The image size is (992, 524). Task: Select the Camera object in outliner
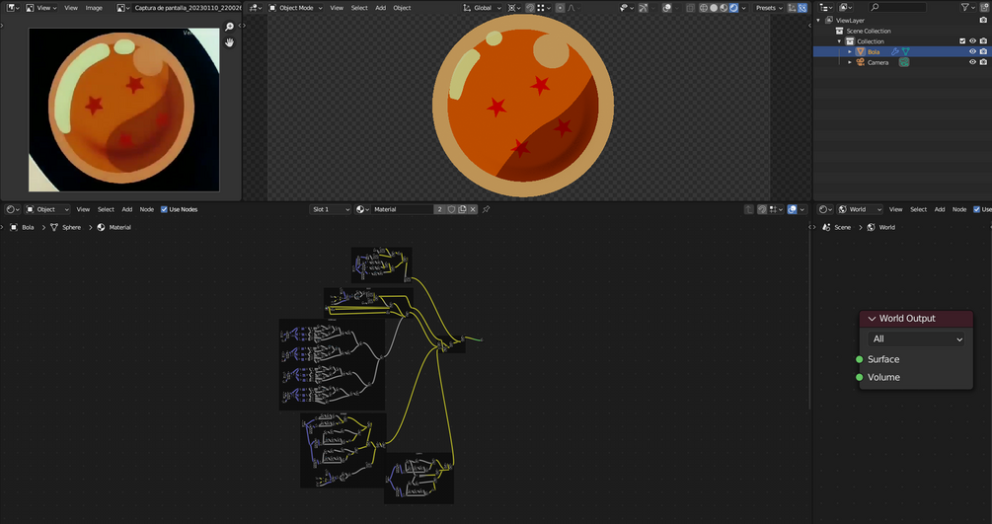[x=878, y=62]
